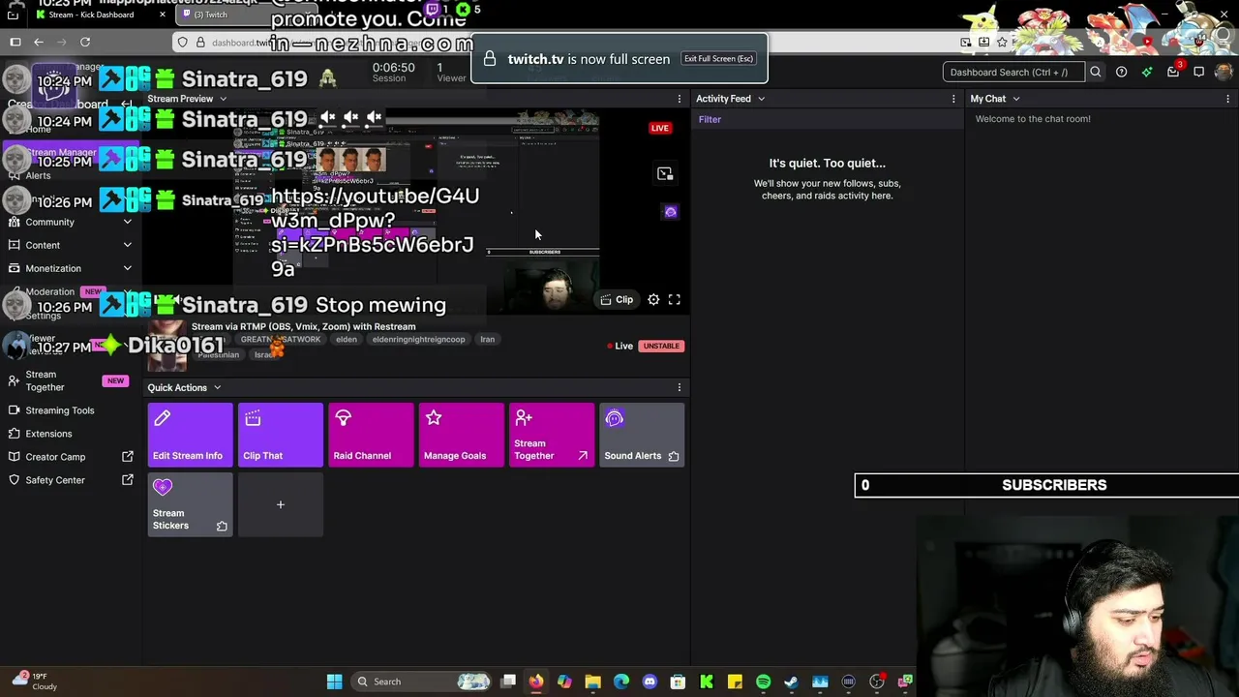Image resolution: width=1239 pixels, height=697 pixels.
Task: Open the Windows Start menu
Action: click(334, 682)
